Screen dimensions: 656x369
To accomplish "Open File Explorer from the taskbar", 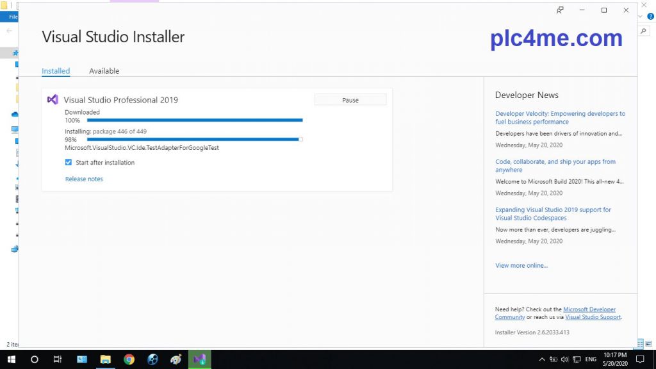I will [x=105, y=359].
